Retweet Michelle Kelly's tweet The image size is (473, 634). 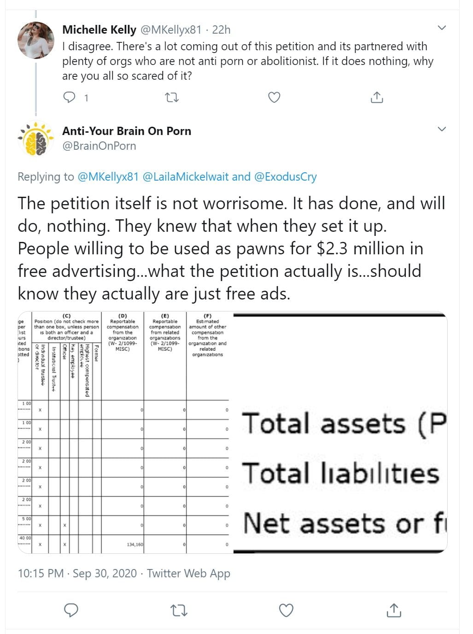pyautogui.click(x=172, y=97)
